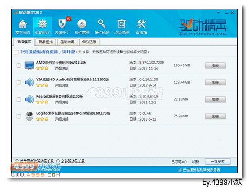Image resolution: width=249 pixels, height=187 pixels.
Task: Click Realtek HDMI驱动2.70版 title
Action: point(60,96)
